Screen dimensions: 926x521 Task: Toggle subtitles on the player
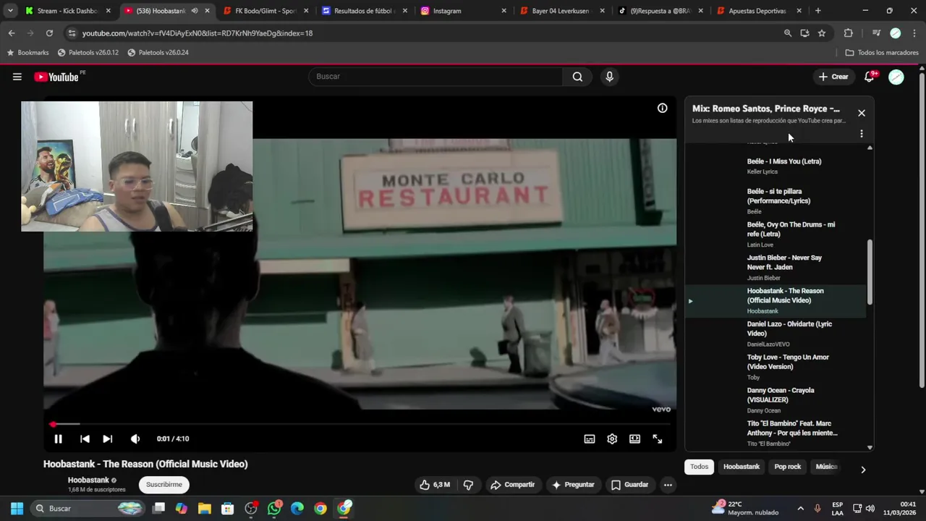[590, 439]
